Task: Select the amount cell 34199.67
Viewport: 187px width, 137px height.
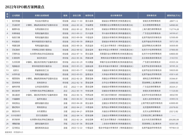Action: point(174,33)
